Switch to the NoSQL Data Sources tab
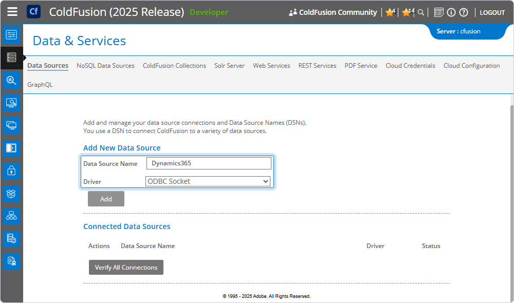This screenshot has height=303, width=514. click(105, 66)
